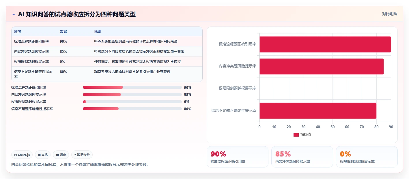Viewport: 409px width, 179px height.
Task: Click progress list label 权限限制题越权展示率
Action: tap(29, 102)
